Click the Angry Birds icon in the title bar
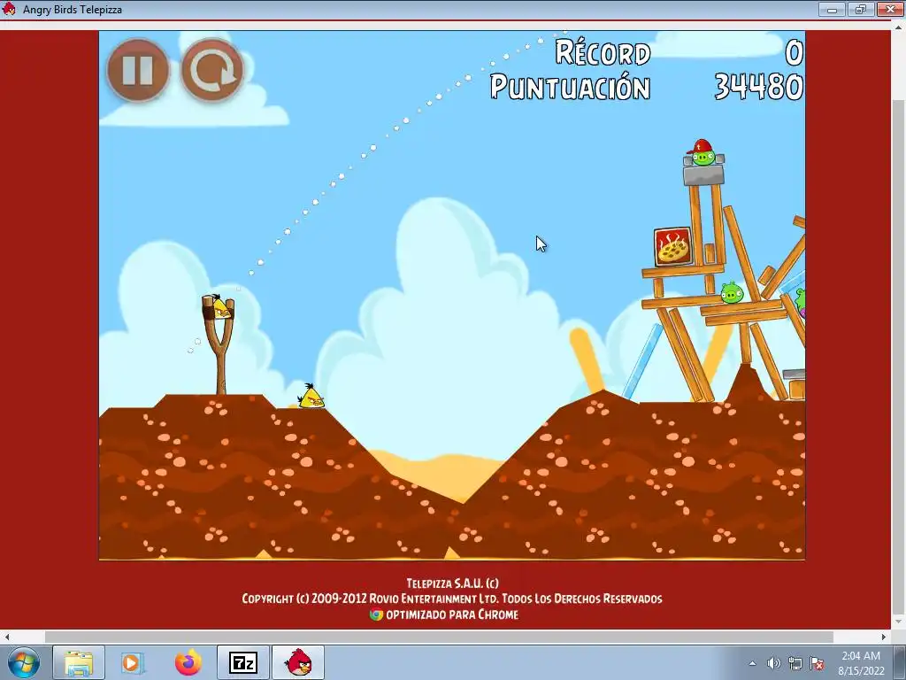The width and height of the screenshot is (906, 680). [9, 9]
